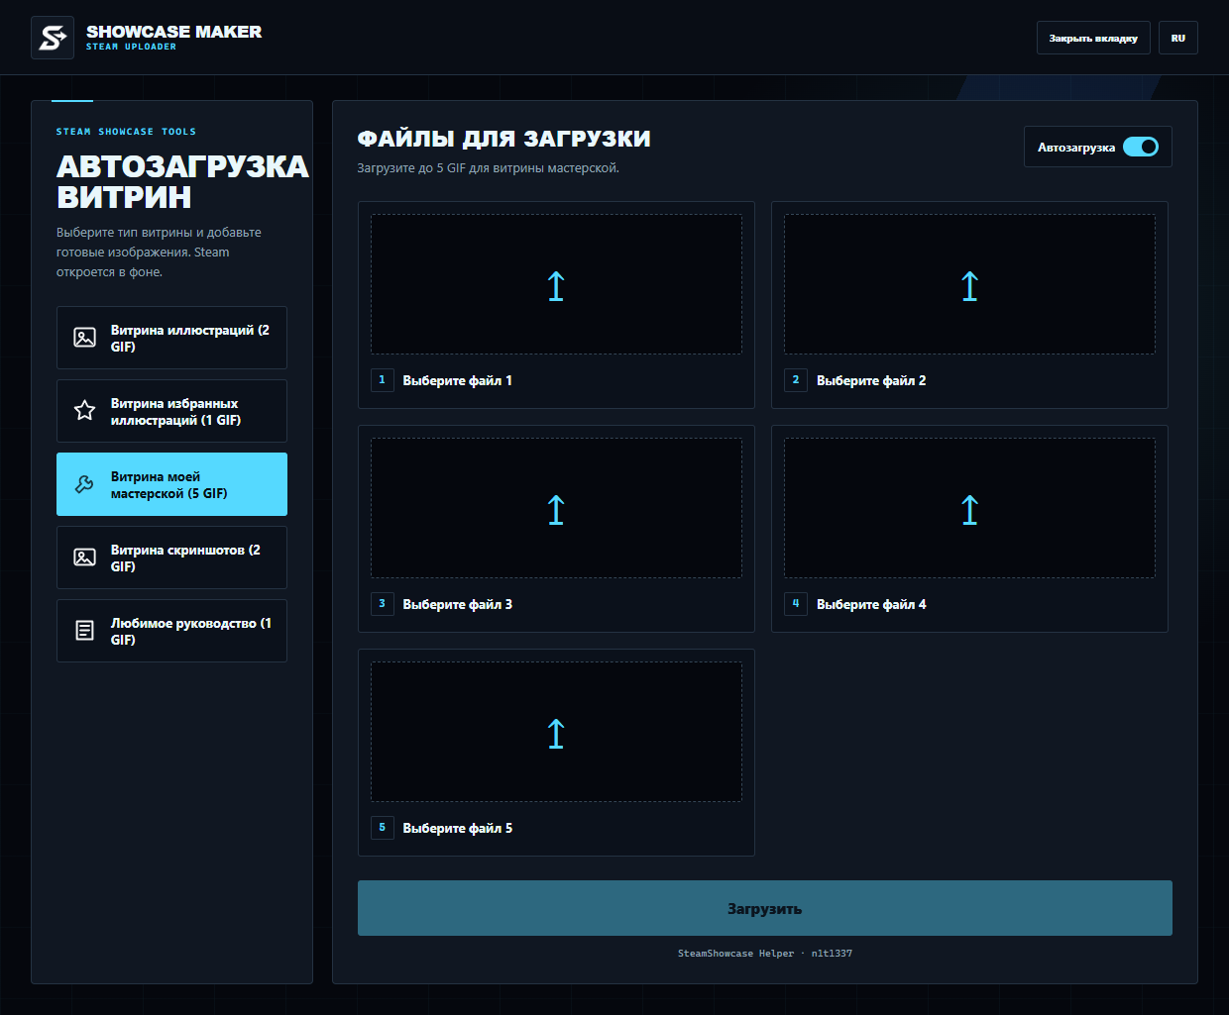The height and width of the screenshot is (1015, 1229).
Task: Click the Закрыть вкладку button
Action: coord(1093,38)
